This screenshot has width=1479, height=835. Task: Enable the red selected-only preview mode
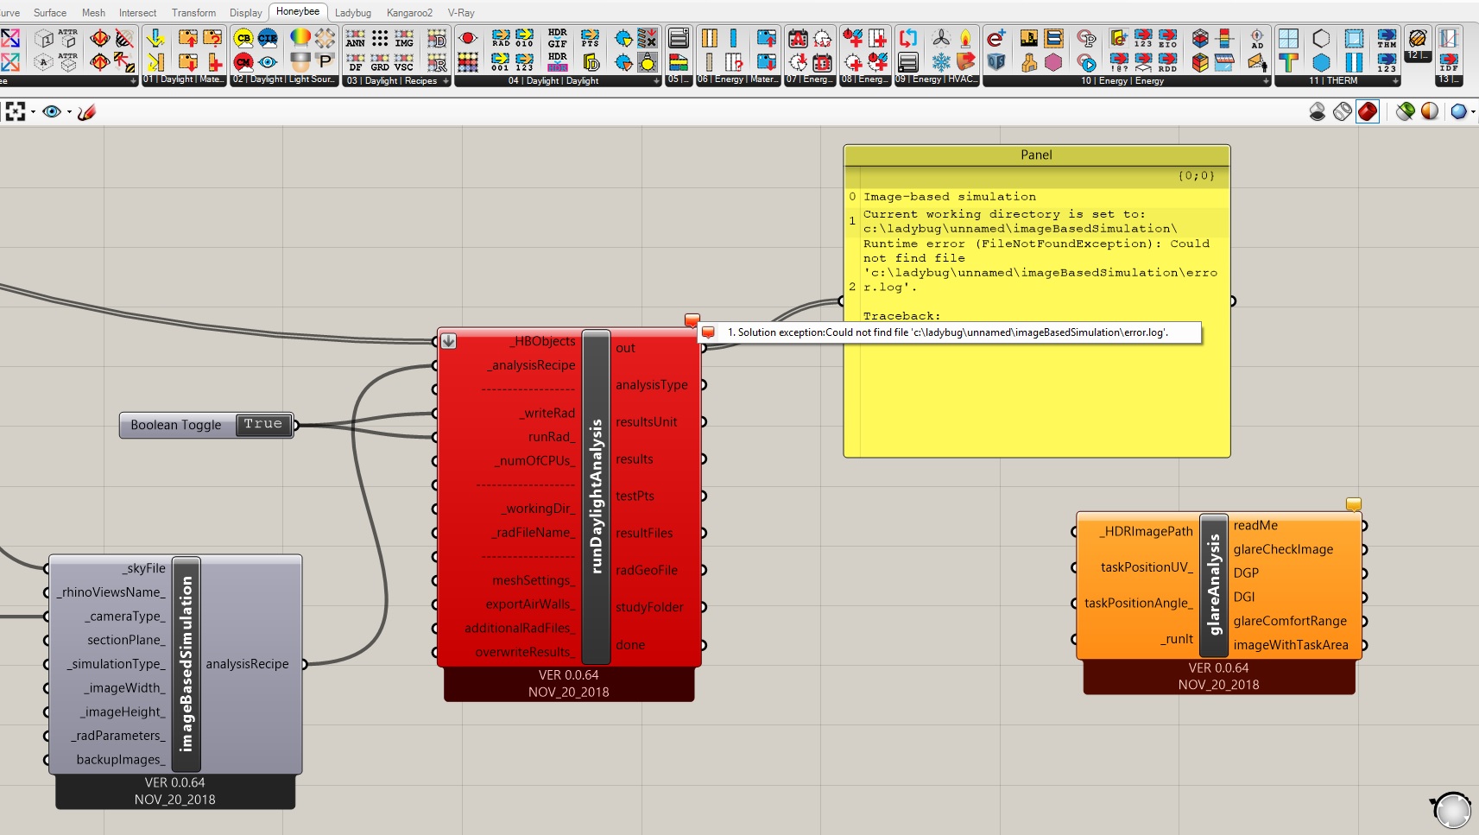(x=1368, y=111)
